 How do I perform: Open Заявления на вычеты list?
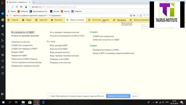click(21, 42)
